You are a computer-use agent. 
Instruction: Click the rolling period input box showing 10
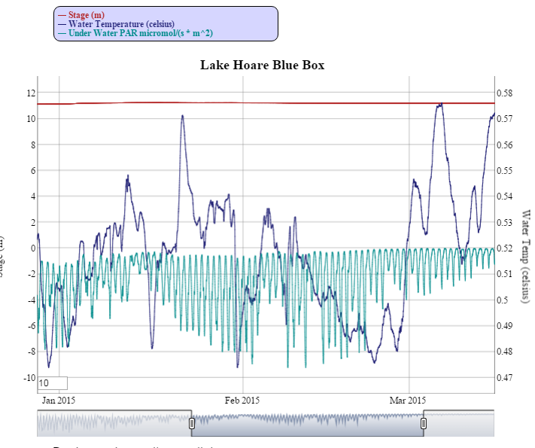[x=52, y=383]
